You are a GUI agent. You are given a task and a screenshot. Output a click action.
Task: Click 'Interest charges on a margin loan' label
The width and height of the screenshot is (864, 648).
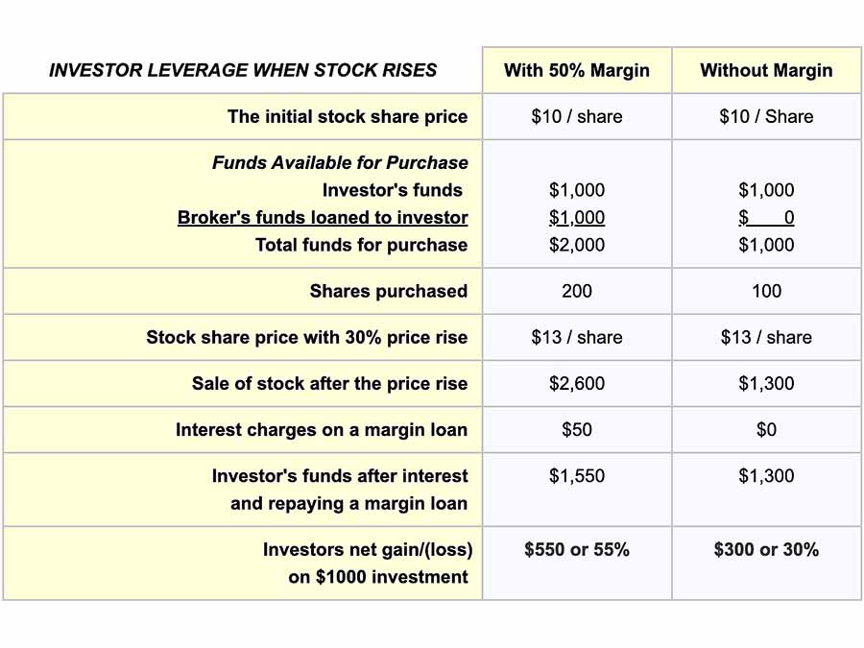[322, 429]
